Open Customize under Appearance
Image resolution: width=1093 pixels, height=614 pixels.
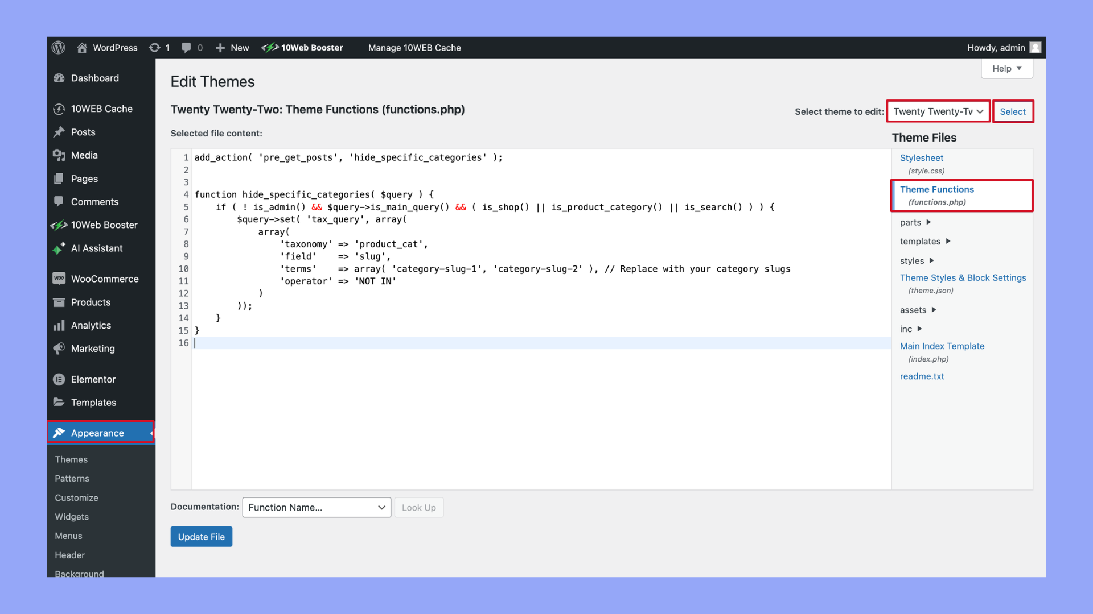(x=76, y=497)
